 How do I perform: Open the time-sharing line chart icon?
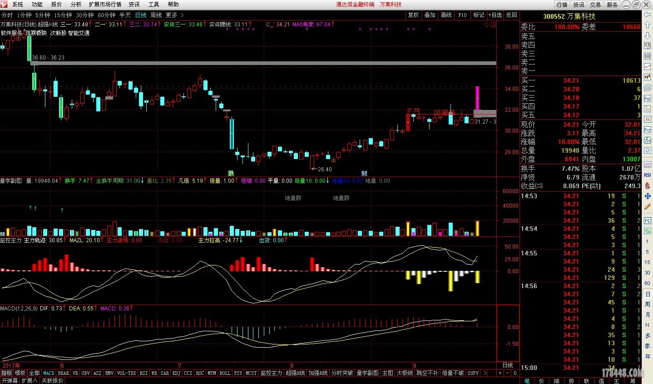pyautogui.click(x=648, y=66)
